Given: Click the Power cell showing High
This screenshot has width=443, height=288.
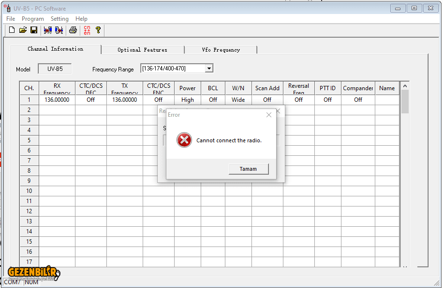Looking at the screenshot, I should point(188,100).
